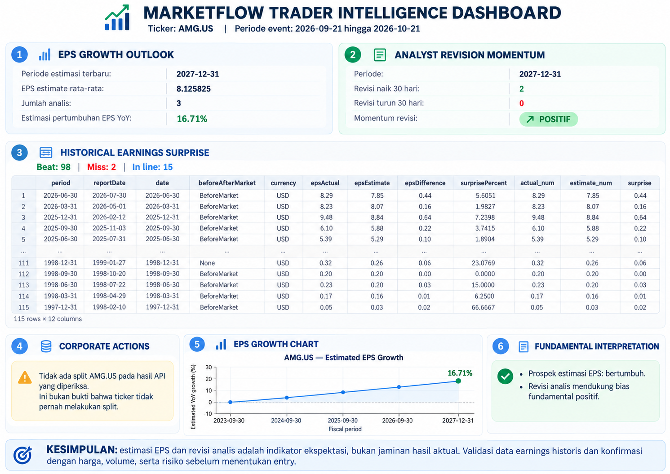The width and height of the screenshot is (670, 474).
Task: Select the green Revisi naik 30 hari value
Action: (522, 89)
